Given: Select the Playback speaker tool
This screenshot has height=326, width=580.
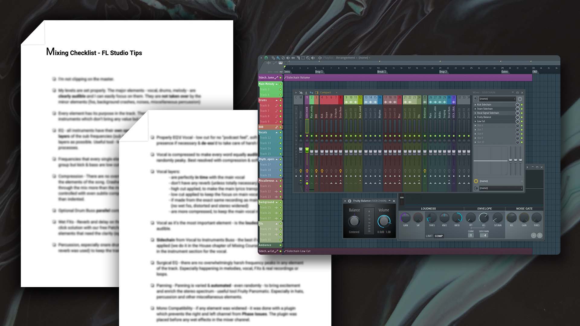Looking at the screenshot, I should pyautogui.click(x=313, y=58).
